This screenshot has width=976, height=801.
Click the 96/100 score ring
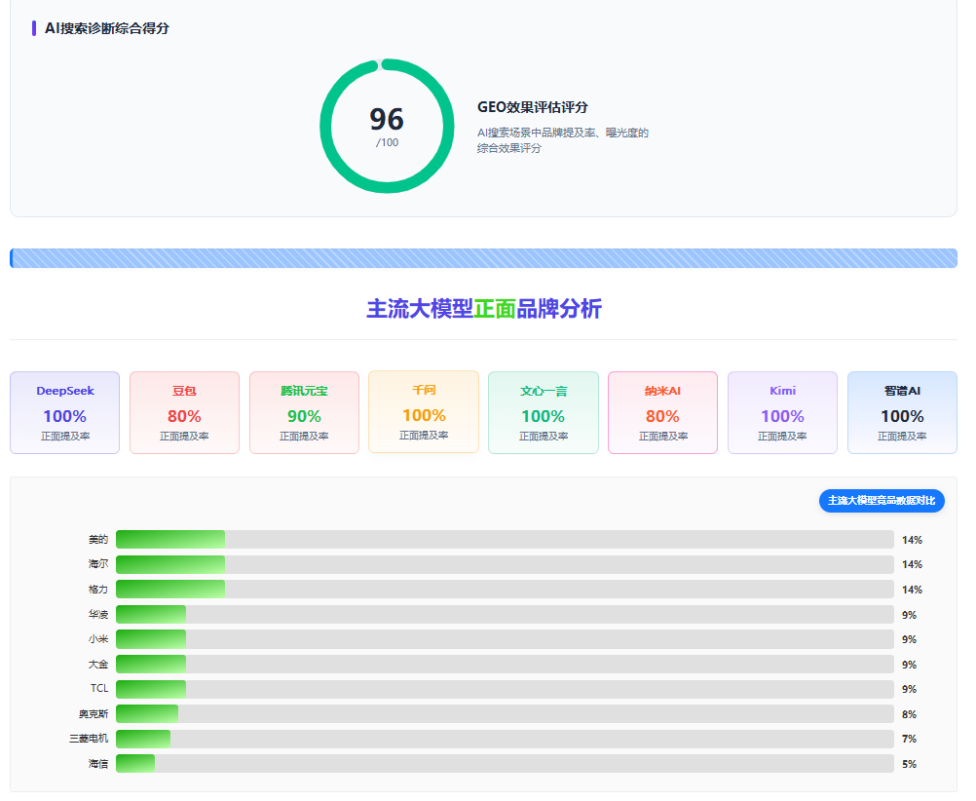[x=387, y=126]
